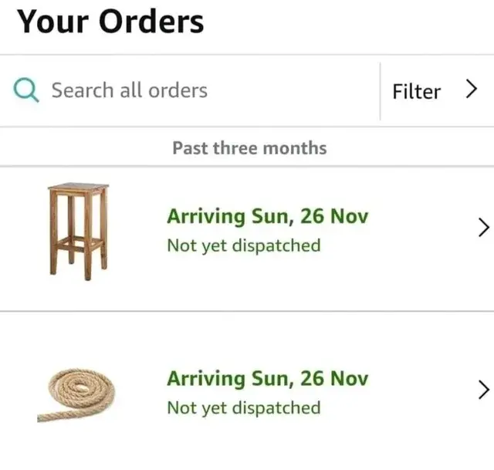Expand Filter using its chevron arrow
This screenshot has height=470, width=494.
pyautogui.click(x=472, y=90)
